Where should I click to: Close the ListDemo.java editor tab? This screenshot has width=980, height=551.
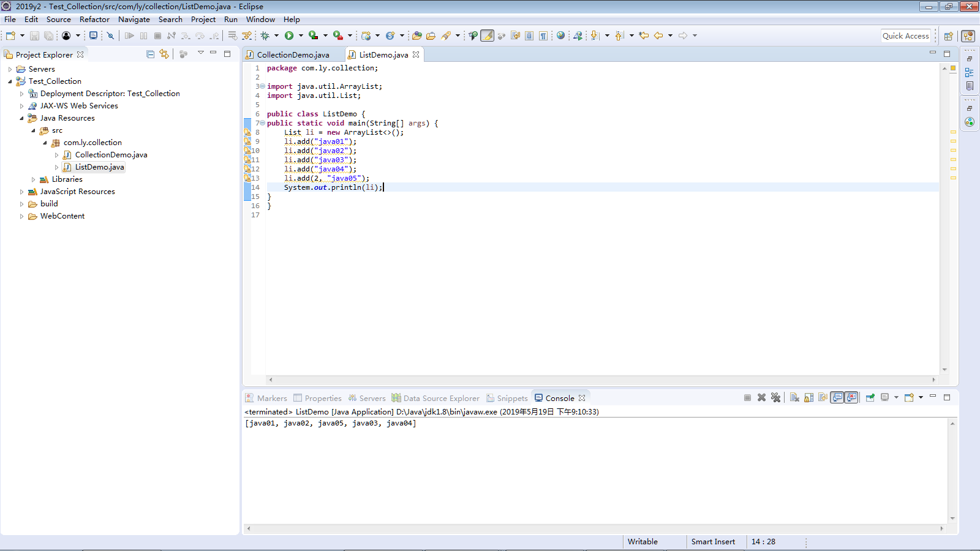[x=416, y=54]
